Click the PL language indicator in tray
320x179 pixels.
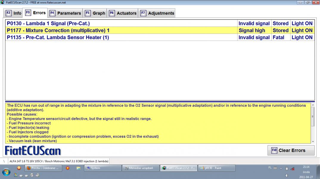[270, 168]
